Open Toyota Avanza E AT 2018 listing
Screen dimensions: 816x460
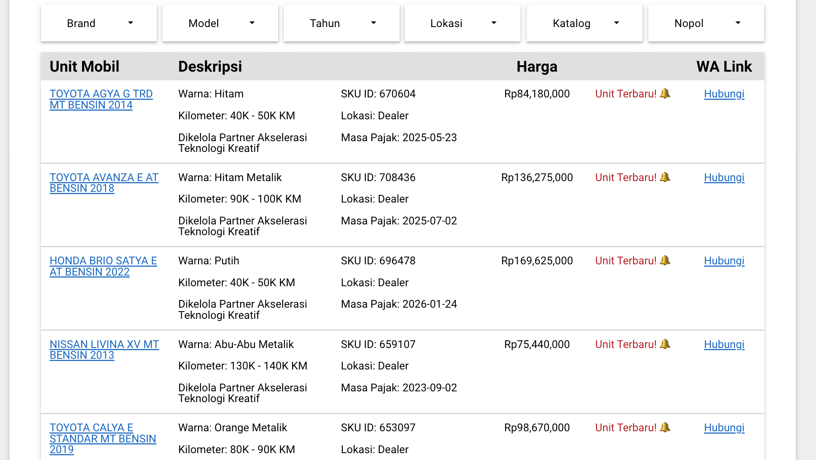coord(104,183)
